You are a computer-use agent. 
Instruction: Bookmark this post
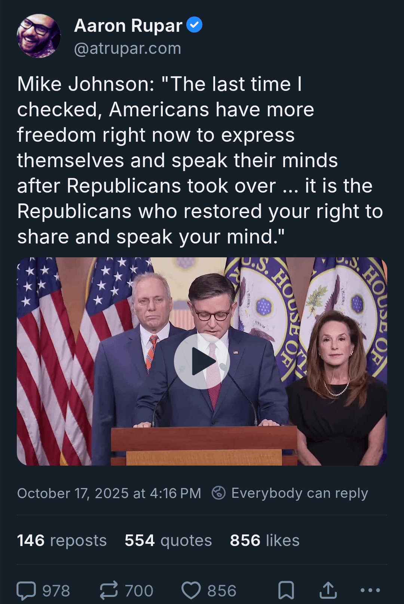pyautogui.click(x=286, y=591)
